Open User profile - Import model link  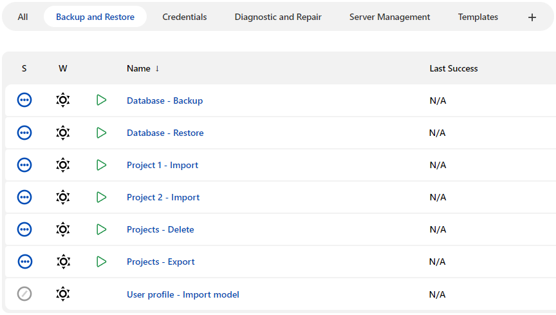[183, 294]
